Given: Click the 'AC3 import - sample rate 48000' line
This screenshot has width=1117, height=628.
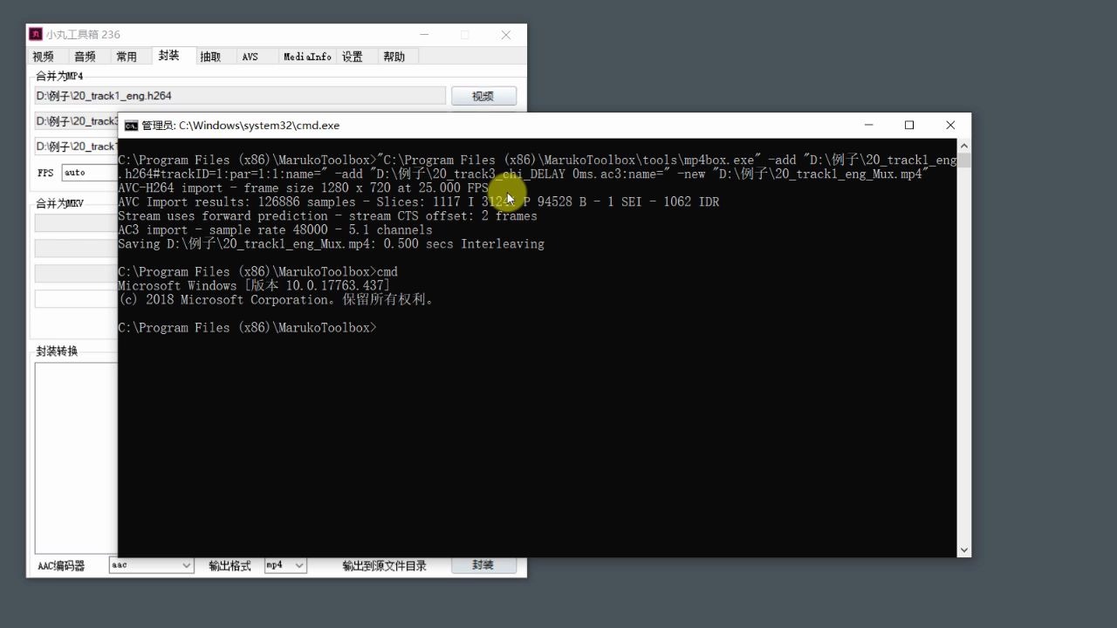Looking at the screenshot, I should coord(275,230).
